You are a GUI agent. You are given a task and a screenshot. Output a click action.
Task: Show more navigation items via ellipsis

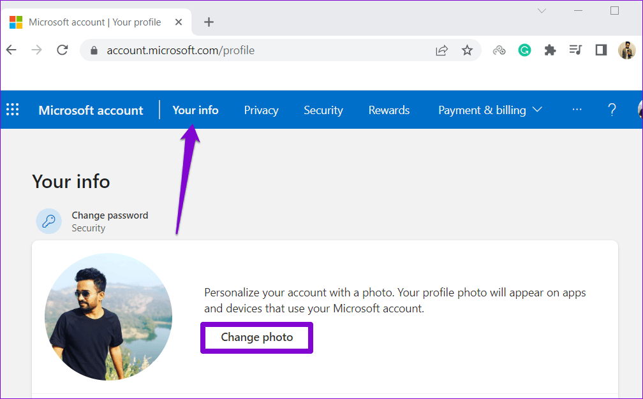point(577,110)
